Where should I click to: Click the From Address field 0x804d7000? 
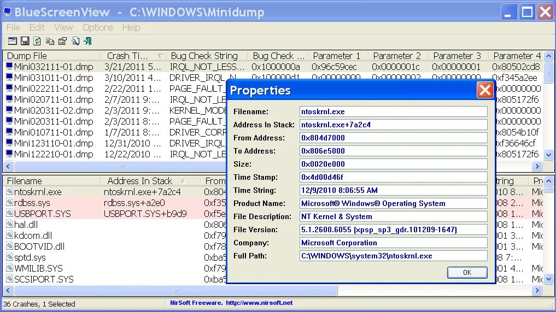393,138
